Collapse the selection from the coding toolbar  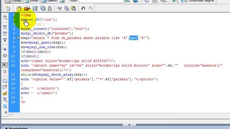tap(5, 33)
